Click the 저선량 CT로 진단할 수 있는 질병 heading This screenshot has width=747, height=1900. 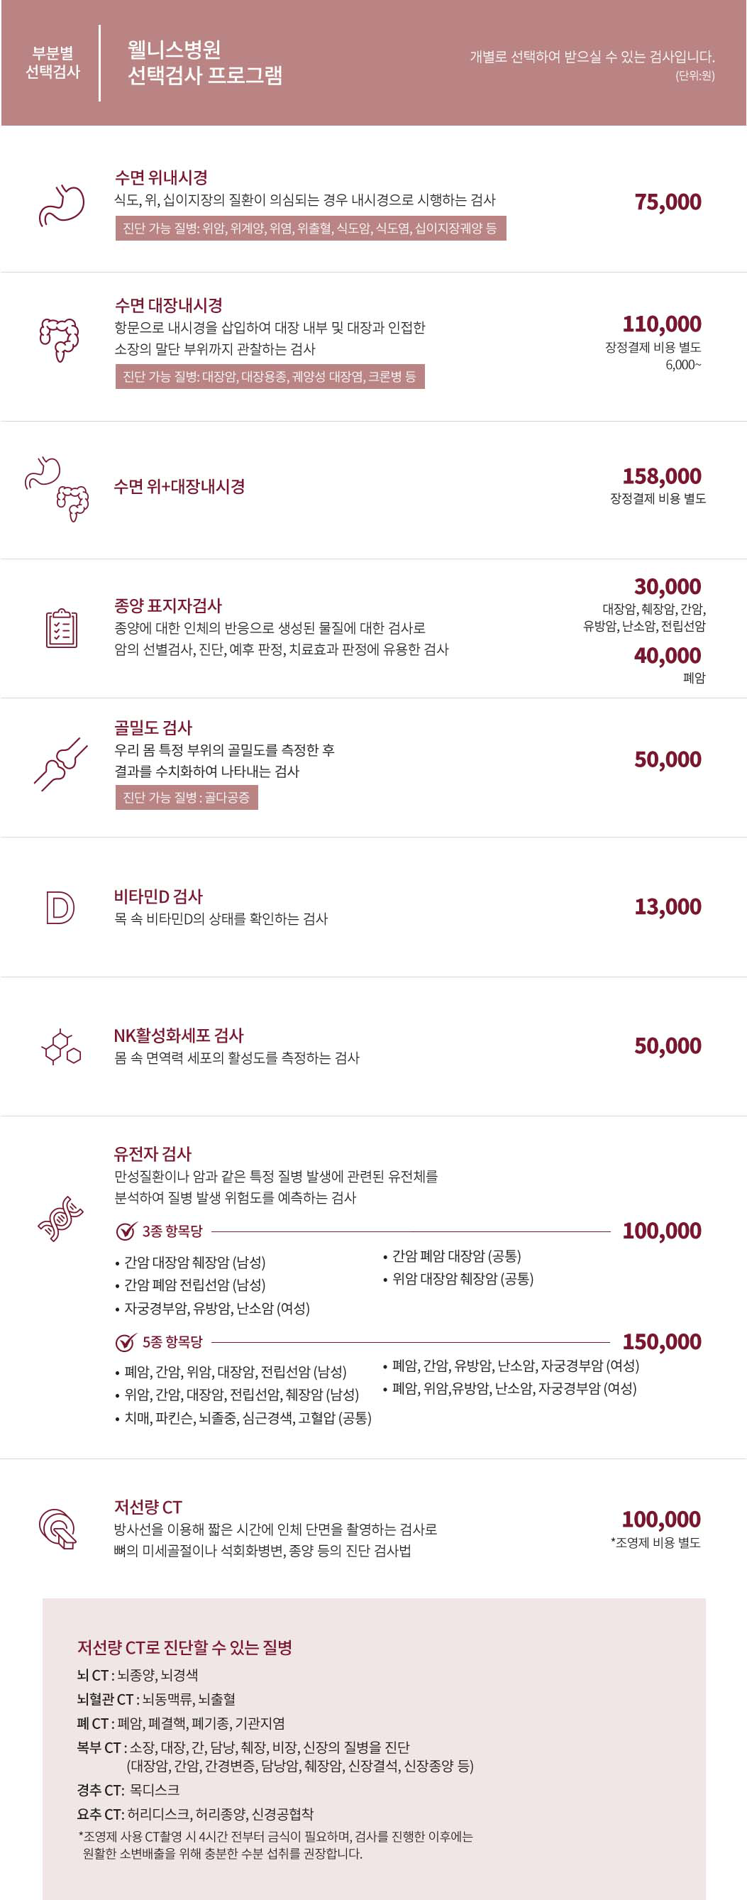(x=185, y=1648)
